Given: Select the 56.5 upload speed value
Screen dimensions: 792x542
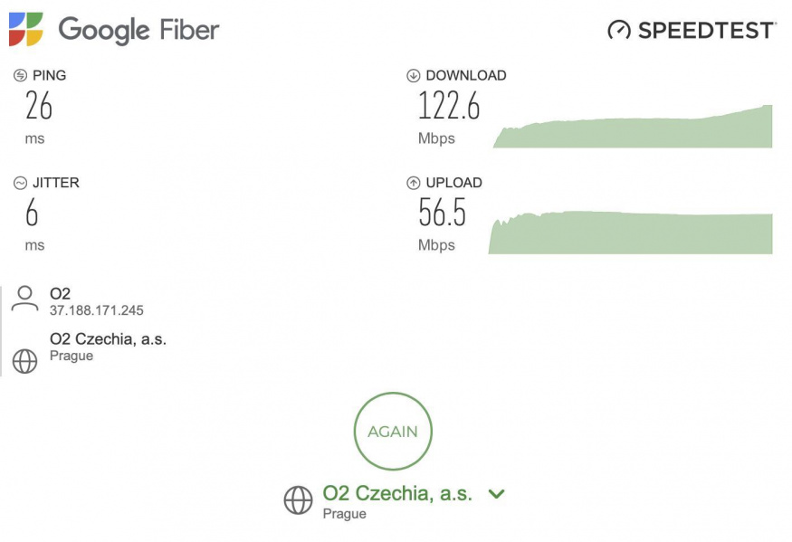Looking at the screenshot, I should point(442,214).
